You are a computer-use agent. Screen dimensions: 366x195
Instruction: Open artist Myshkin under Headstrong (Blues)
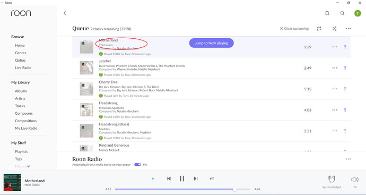tap(104, 129)
